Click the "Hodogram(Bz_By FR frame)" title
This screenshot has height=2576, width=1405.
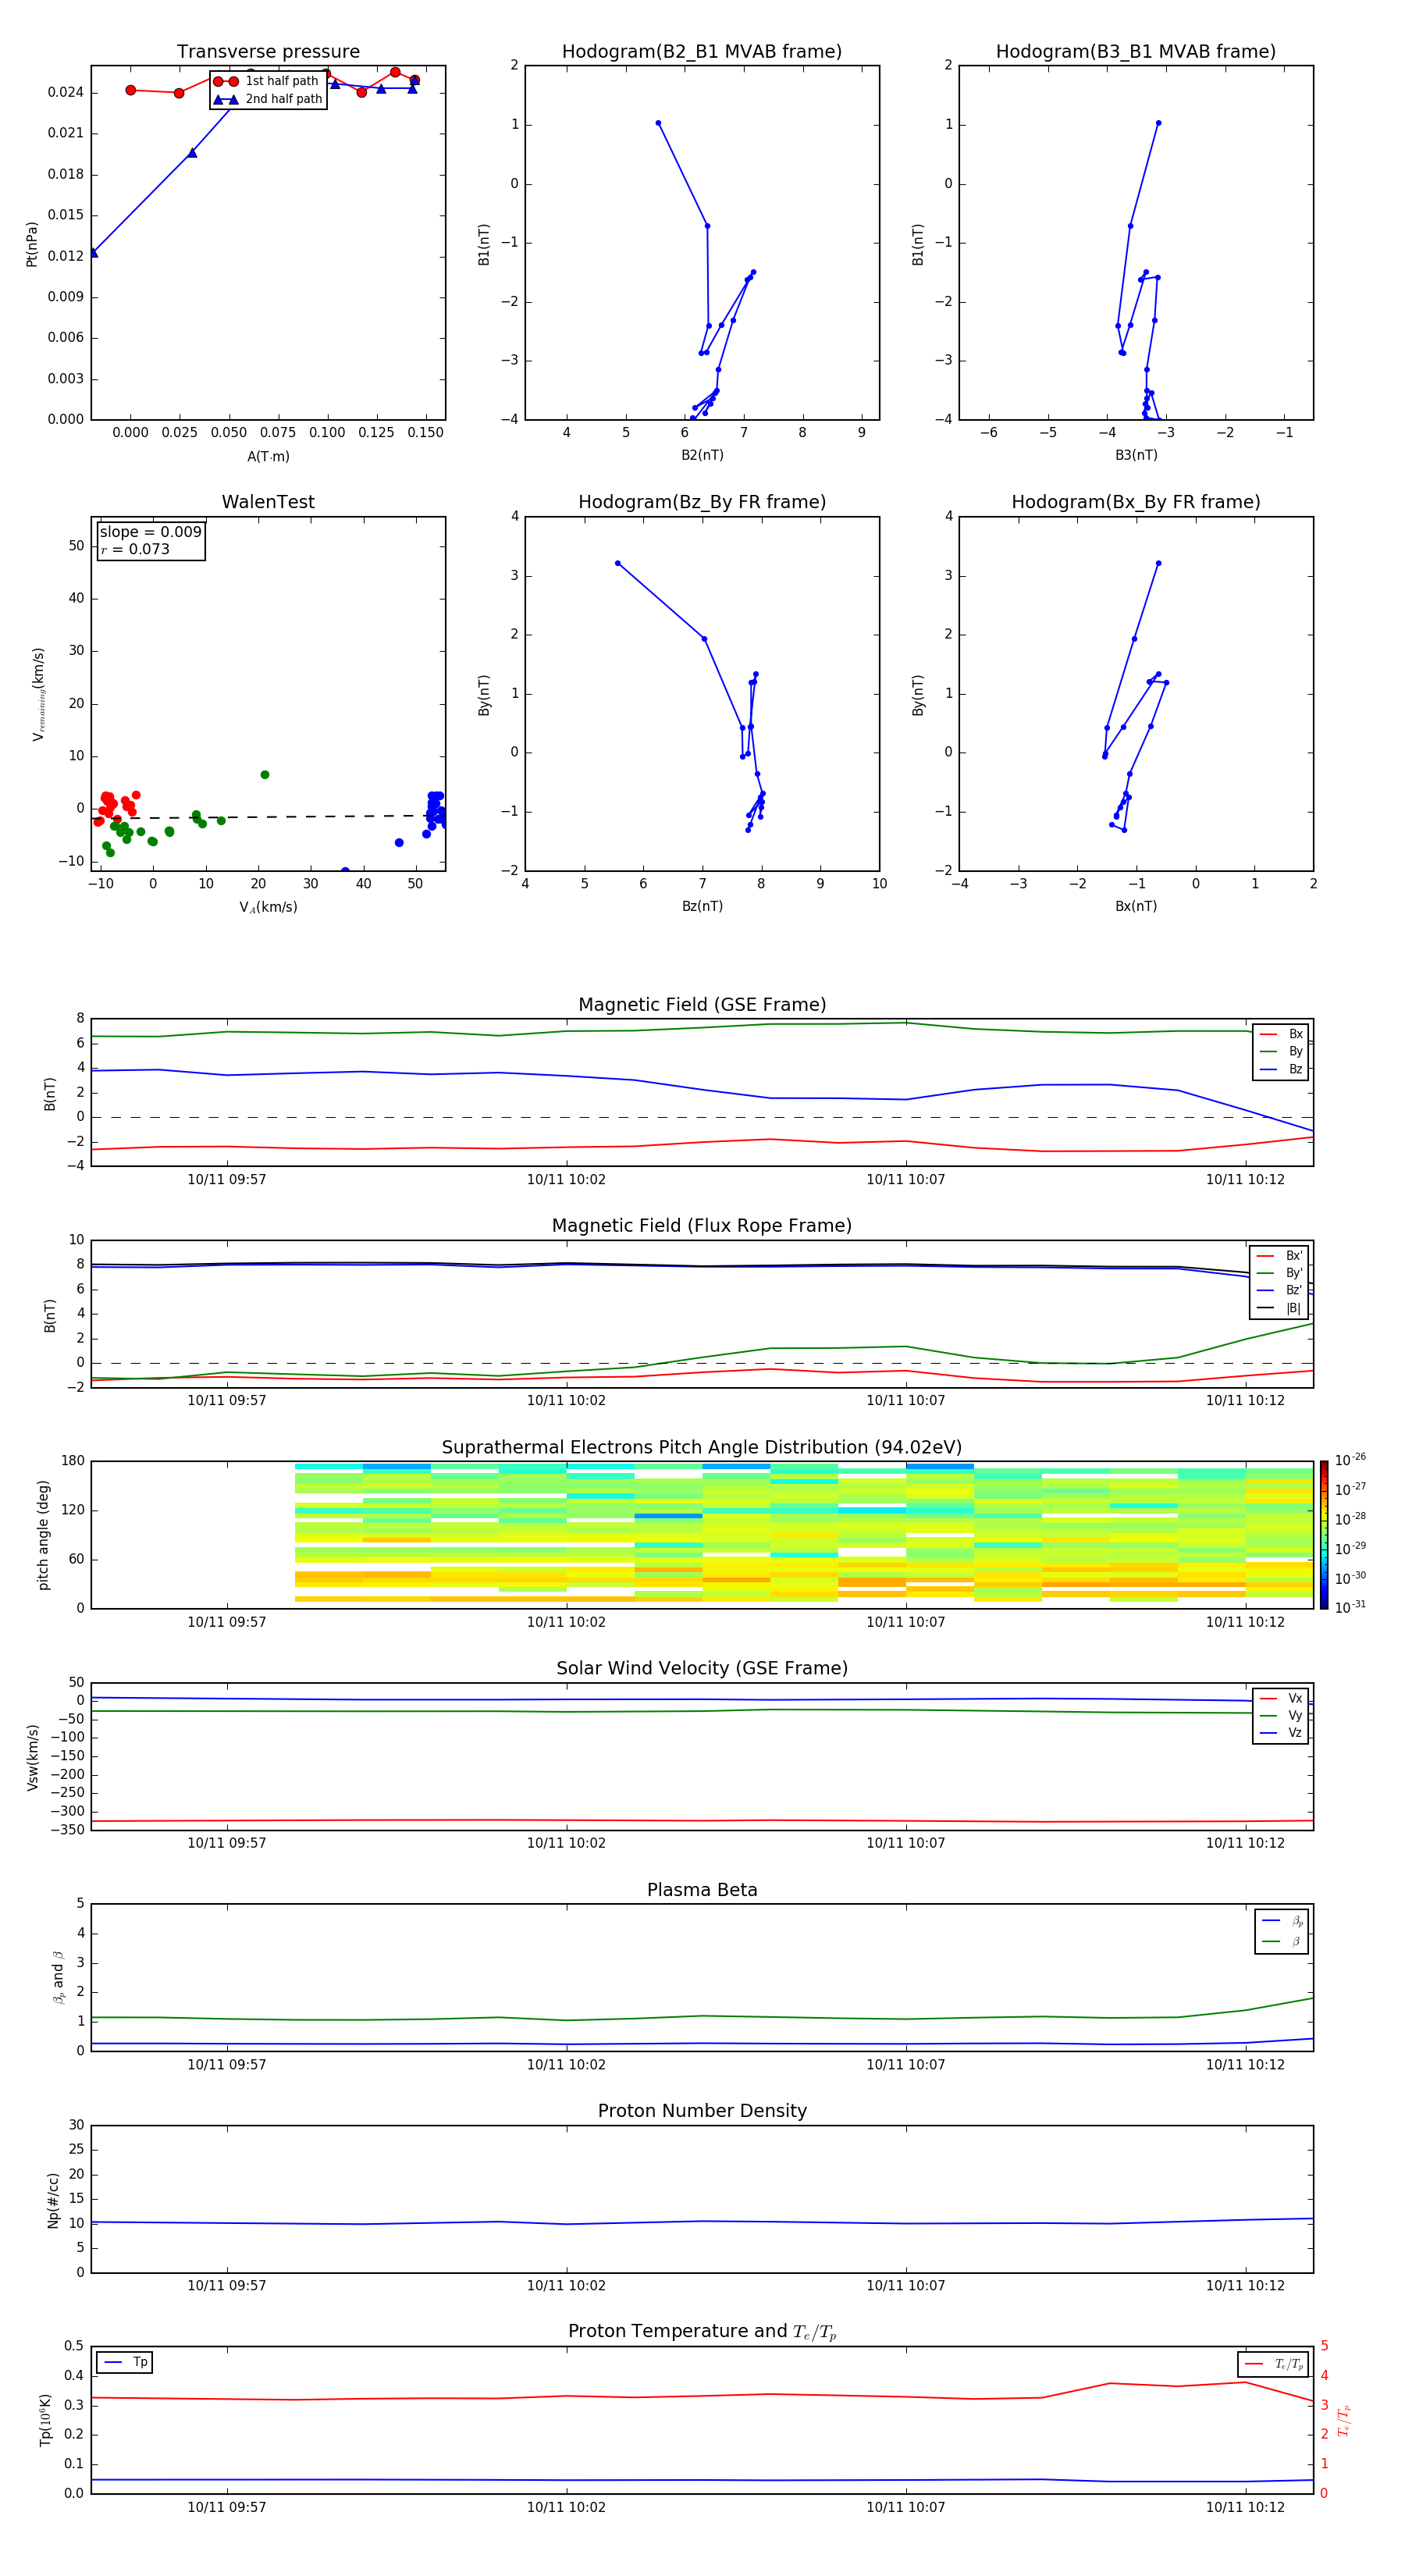click(702, 502)
